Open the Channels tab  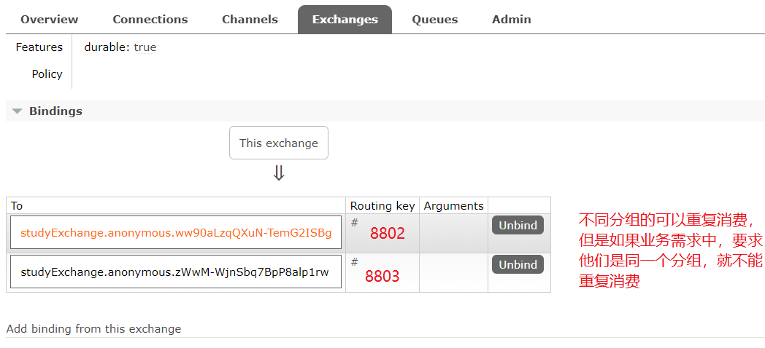[x=250, y=20]
